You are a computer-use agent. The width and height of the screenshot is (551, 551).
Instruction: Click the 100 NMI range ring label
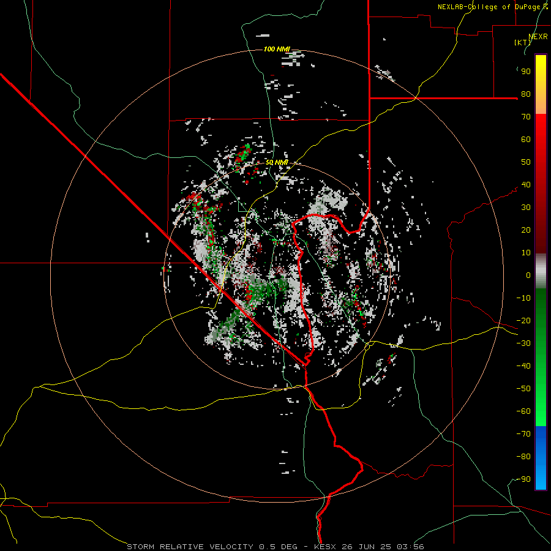pyautogui.click(x=277, y=49)
